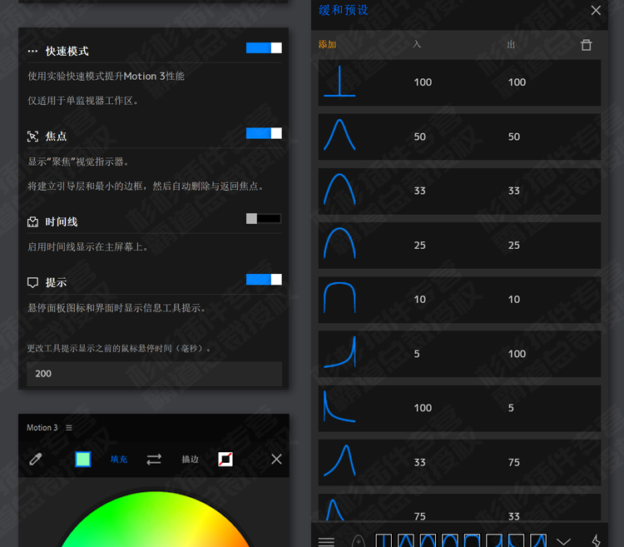
Task: Apply the square-topped curve preset in bottom toolbar
Action: point(472,540)
